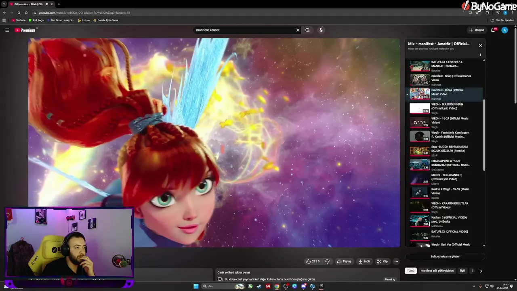The width and height of the screenshot is (517, 291).
Task: Open browser home page icon
Action: pyautogui.click(x=26, y=13)
